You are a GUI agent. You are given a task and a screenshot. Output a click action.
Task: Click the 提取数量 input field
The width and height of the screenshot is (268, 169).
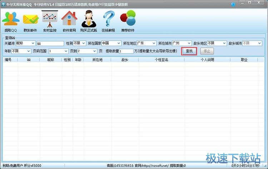(x=126, y=51)
